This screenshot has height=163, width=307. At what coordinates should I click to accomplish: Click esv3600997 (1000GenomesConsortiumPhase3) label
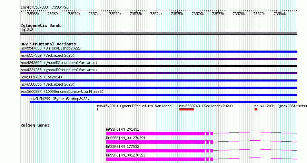[x=62, y=91]
